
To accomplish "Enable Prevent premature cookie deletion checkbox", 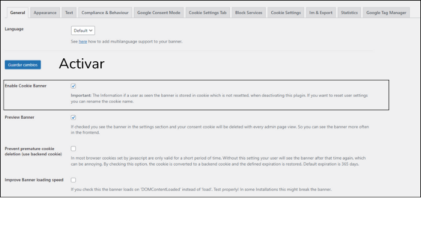I will pyautogui.click(x=73, y=148).
